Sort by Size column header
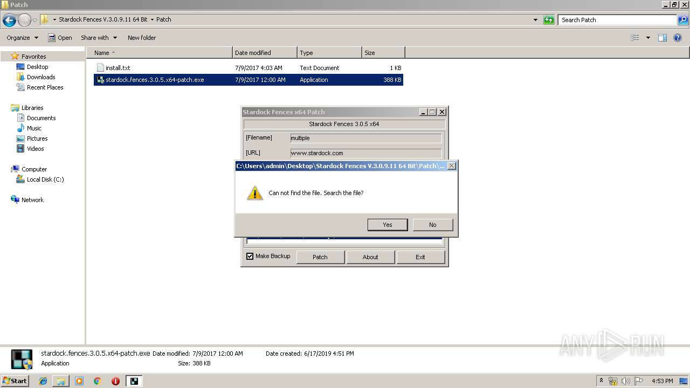The image size is (690, 388). [x=383, y=53]
